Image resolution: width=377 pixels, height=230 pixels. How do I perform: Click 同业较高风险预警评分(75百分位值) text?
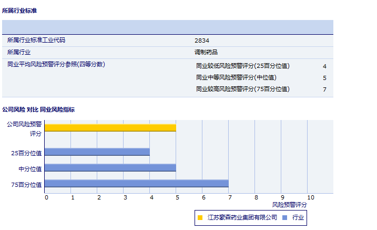242,89
